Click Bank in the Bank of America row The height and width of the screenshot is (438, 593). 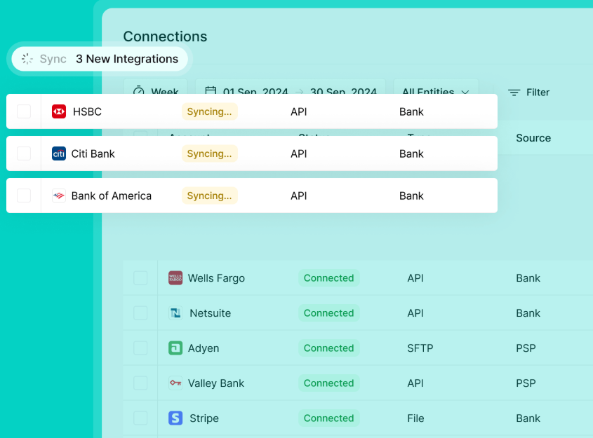point(411,196)
